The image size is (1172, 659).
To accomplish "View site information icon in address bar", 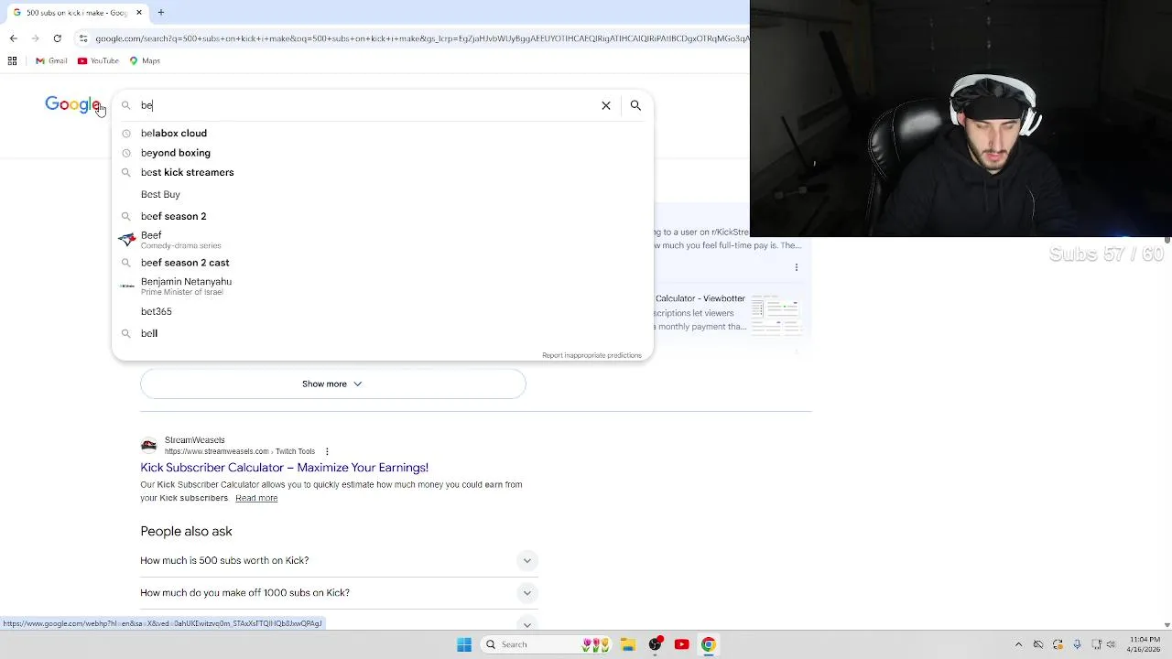I will 83,38.
